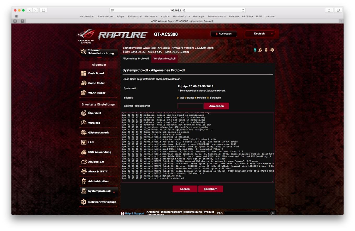Open the Alexa & IFTTT section
Viewport: 355px width, 231px height.
[99, 171]
